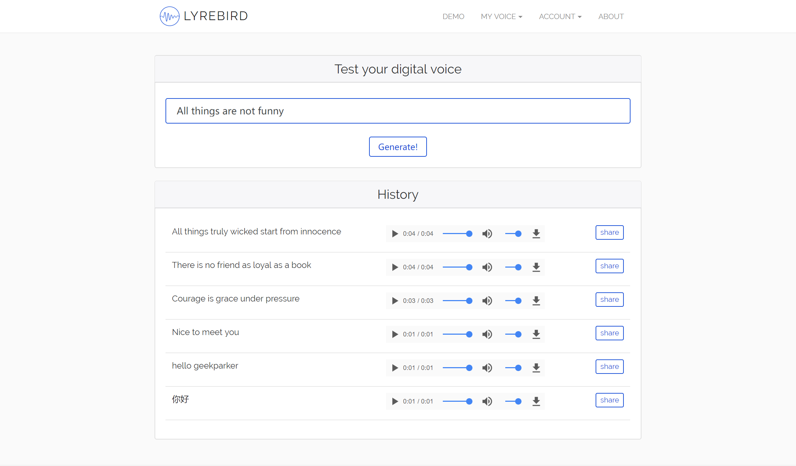Click the LYREBIRD brand name
Image resolution: width=796 pixels, height=466 pixels.
click(x=216, y=16)
